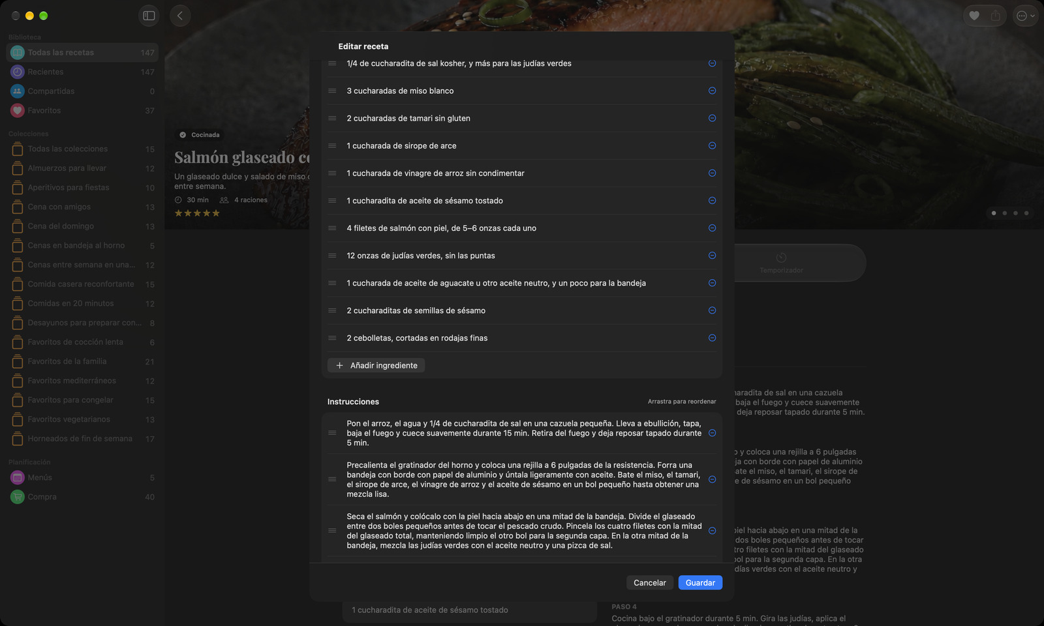
Task: Open the more options ellipsis dropdown
Action: 1025,16
